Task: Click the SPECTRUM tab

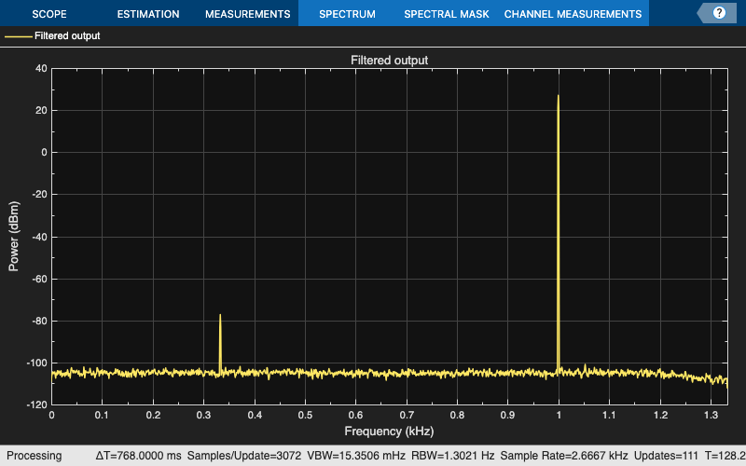Action: point(347,14)
